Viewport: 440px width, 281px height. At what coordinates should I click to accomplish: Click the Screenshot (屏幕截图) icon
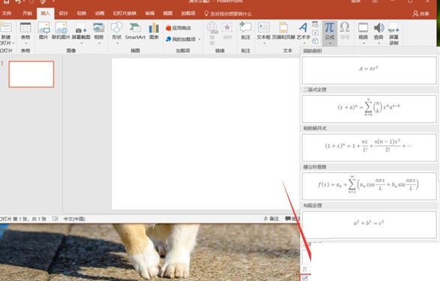pyautogui.click(x=81, y=31)
